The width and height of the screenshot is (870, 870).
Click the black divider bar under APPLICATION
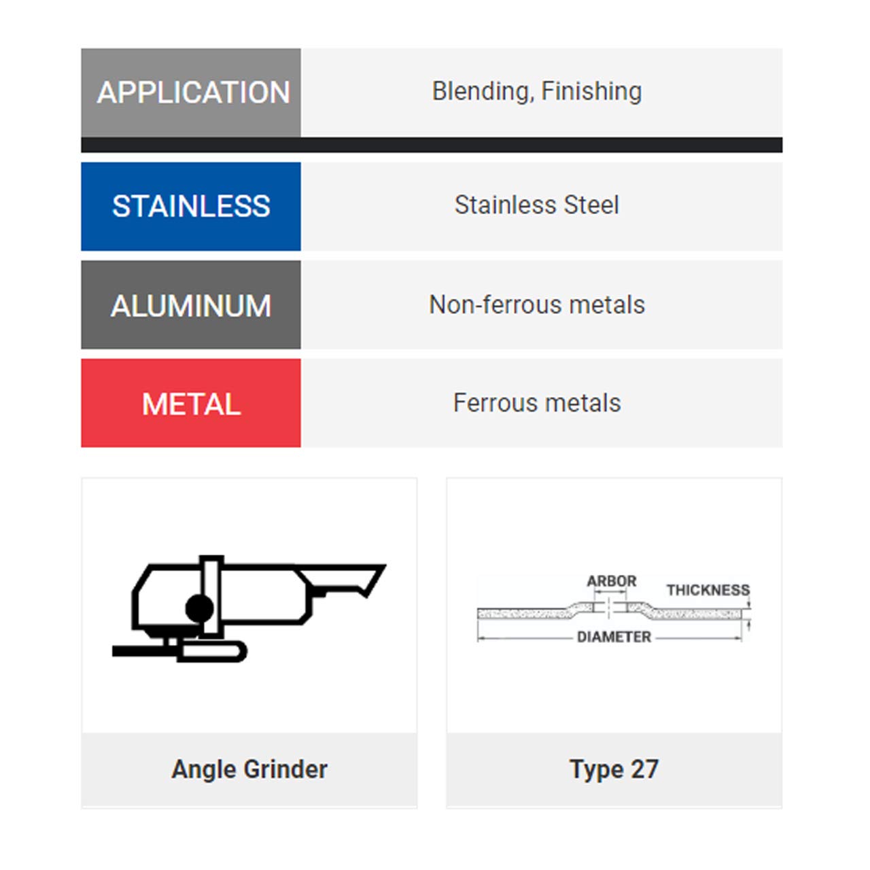point(432,145)
